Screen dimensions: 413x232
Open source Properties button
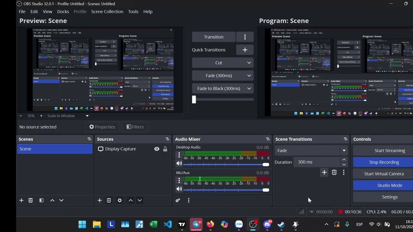click(102, 127)
